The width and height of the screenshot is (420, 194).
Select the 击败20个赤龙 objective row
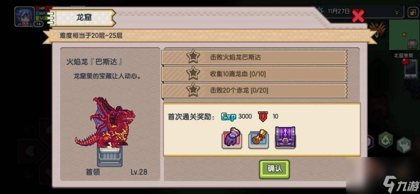(255, 90)
